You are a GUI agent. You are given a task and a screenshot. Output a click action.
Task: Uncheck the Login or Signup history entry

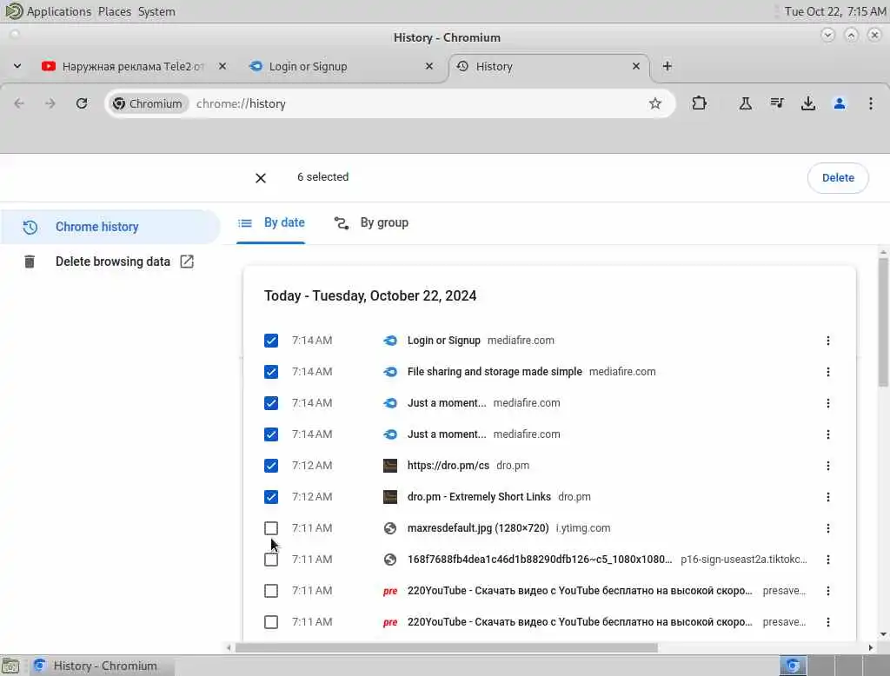tap(271, 341)
